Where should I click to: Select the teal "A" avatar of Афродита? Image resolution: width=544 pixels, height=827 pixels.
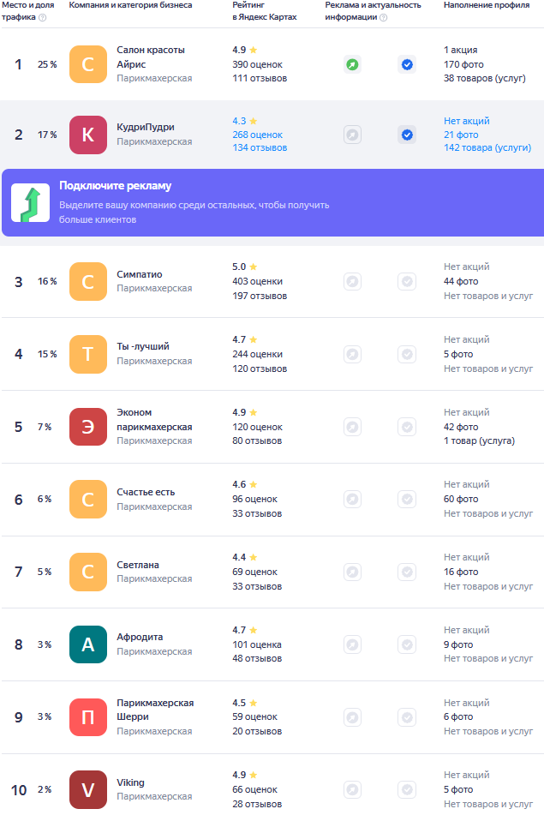coord(88,644)
